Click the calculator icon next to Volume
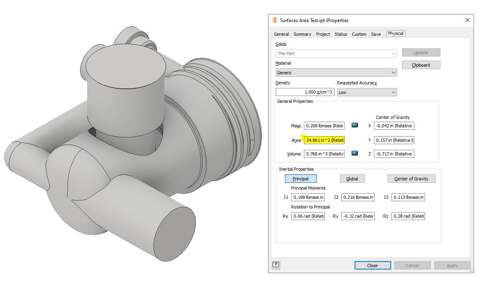480x286 pixels. pyautogui.click(x=355, y=153)
